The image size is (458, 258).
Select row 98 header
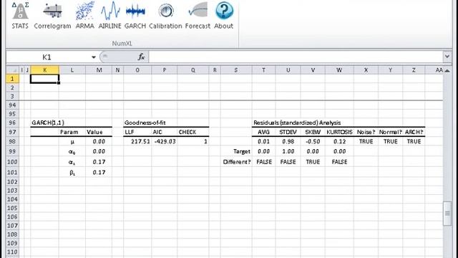(12, 142)
